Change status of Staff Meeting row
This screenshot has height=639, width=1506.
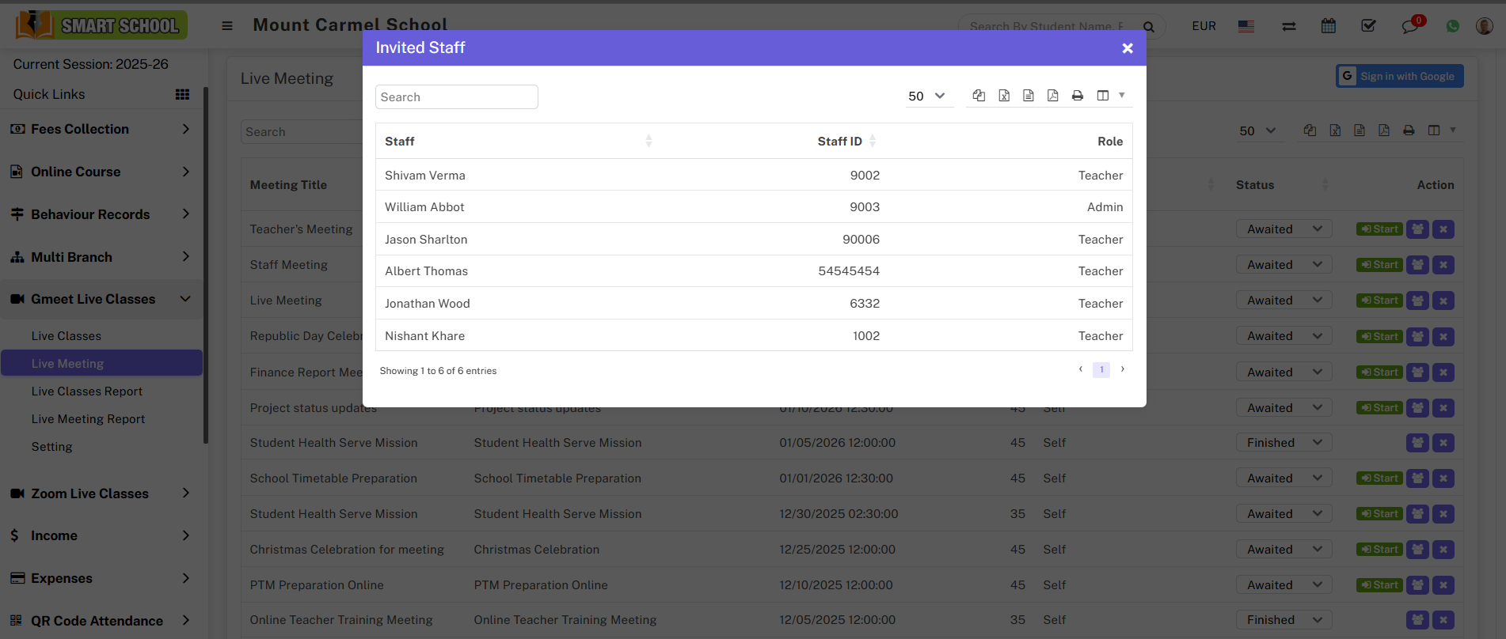click(x=1284, y=265)
